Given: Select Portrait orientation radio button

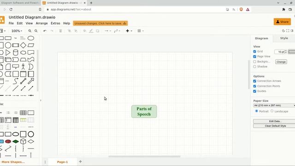Looking at the screenshot, I should (256, 111).
